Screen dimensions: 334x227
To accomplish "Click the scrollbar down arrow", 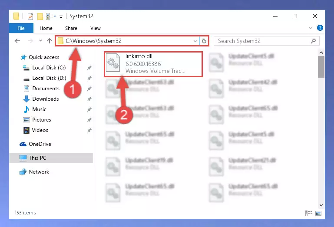I will click(x=321, y=205).
